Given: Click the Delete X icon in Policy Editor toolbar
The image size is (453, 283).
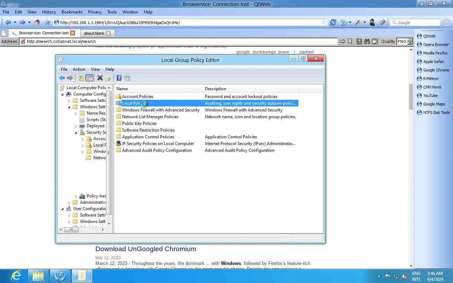Looking at the screenshot, I should click(100, 78).
